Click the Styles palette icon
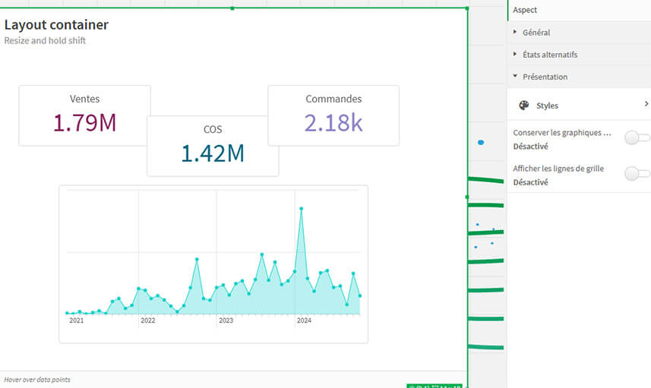The width and height of the screenshot is (651, 388). pyautogui.click(x=524, y=106)
